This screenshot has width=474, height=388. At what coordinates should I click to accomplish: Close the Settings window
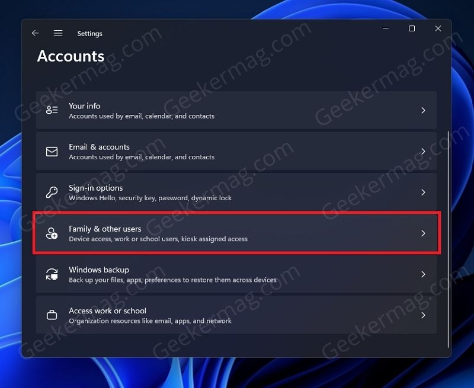[x=438, y=28]
